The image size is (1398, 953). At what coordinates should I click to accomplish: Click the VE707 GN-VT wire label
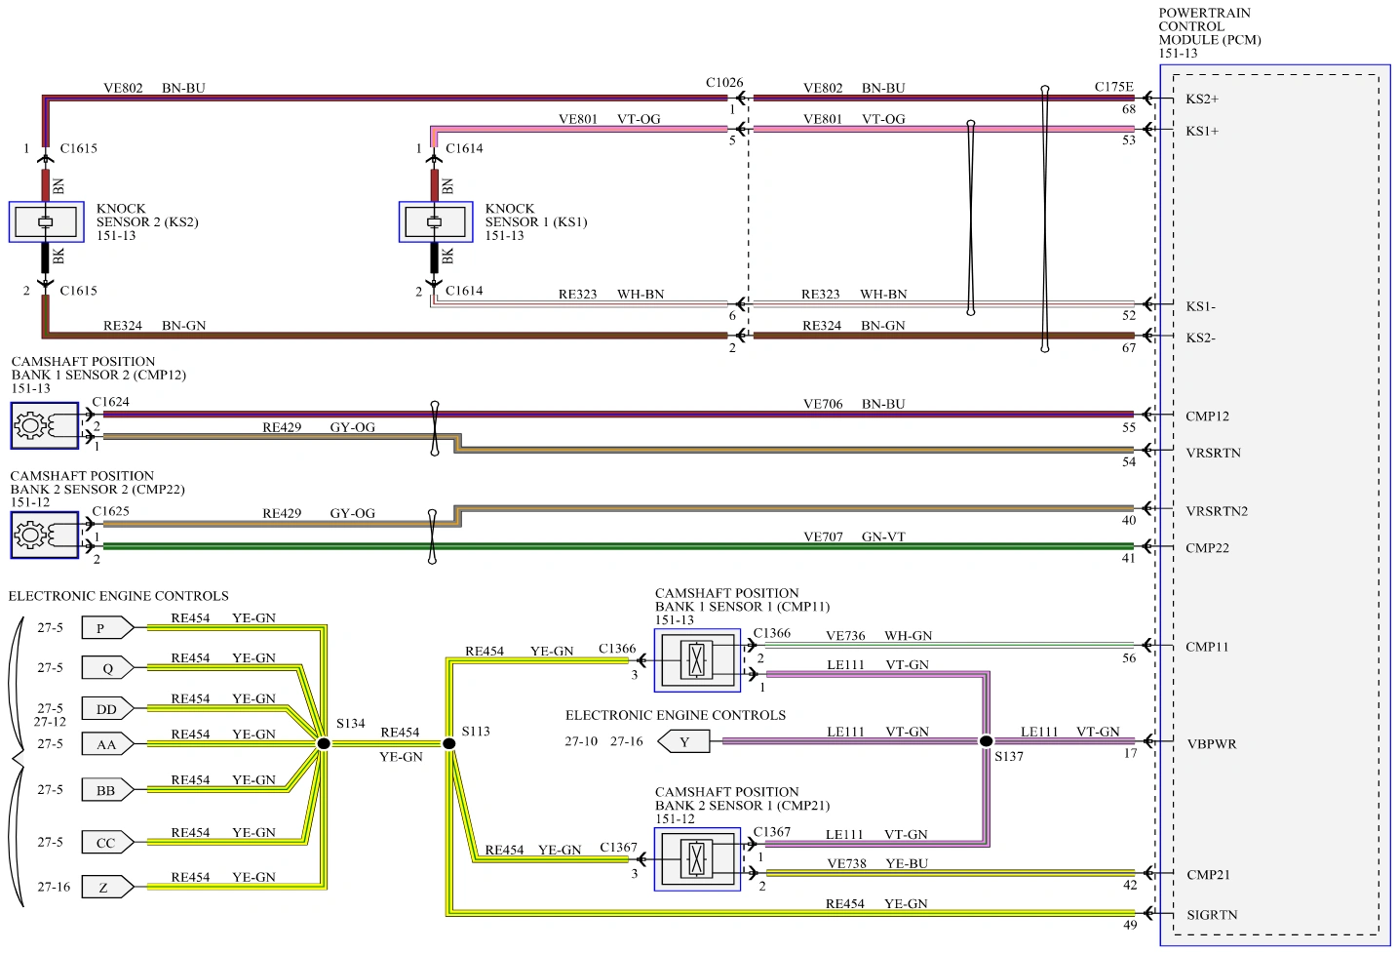pyautogui.click(x=854, y=537)
